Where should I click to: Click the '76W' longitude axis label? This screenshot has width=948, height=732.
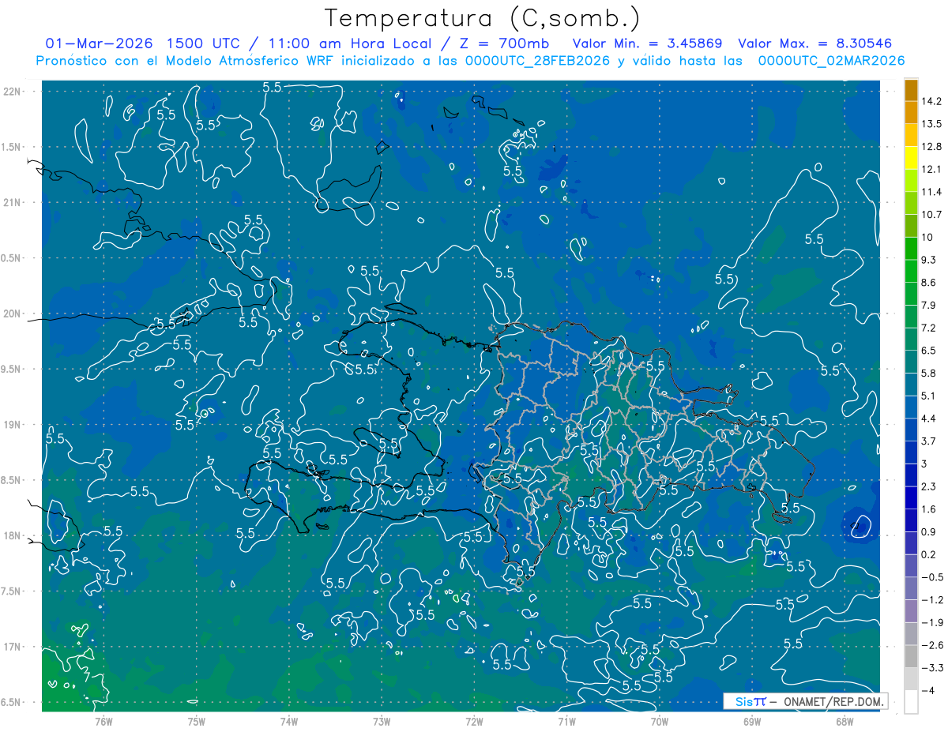coord(103,721)
